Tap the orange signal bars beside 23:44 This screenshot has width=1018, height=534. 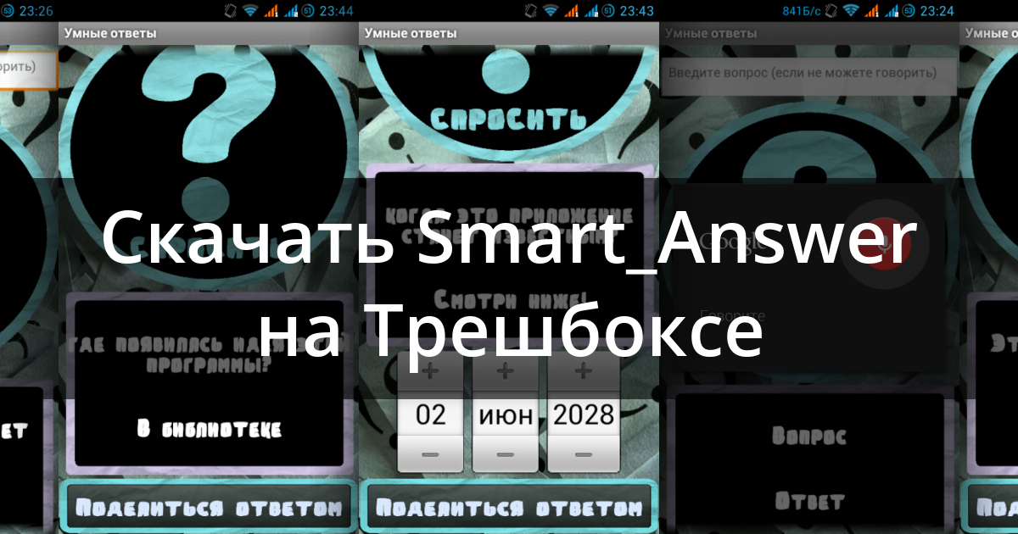click(271, 11)
